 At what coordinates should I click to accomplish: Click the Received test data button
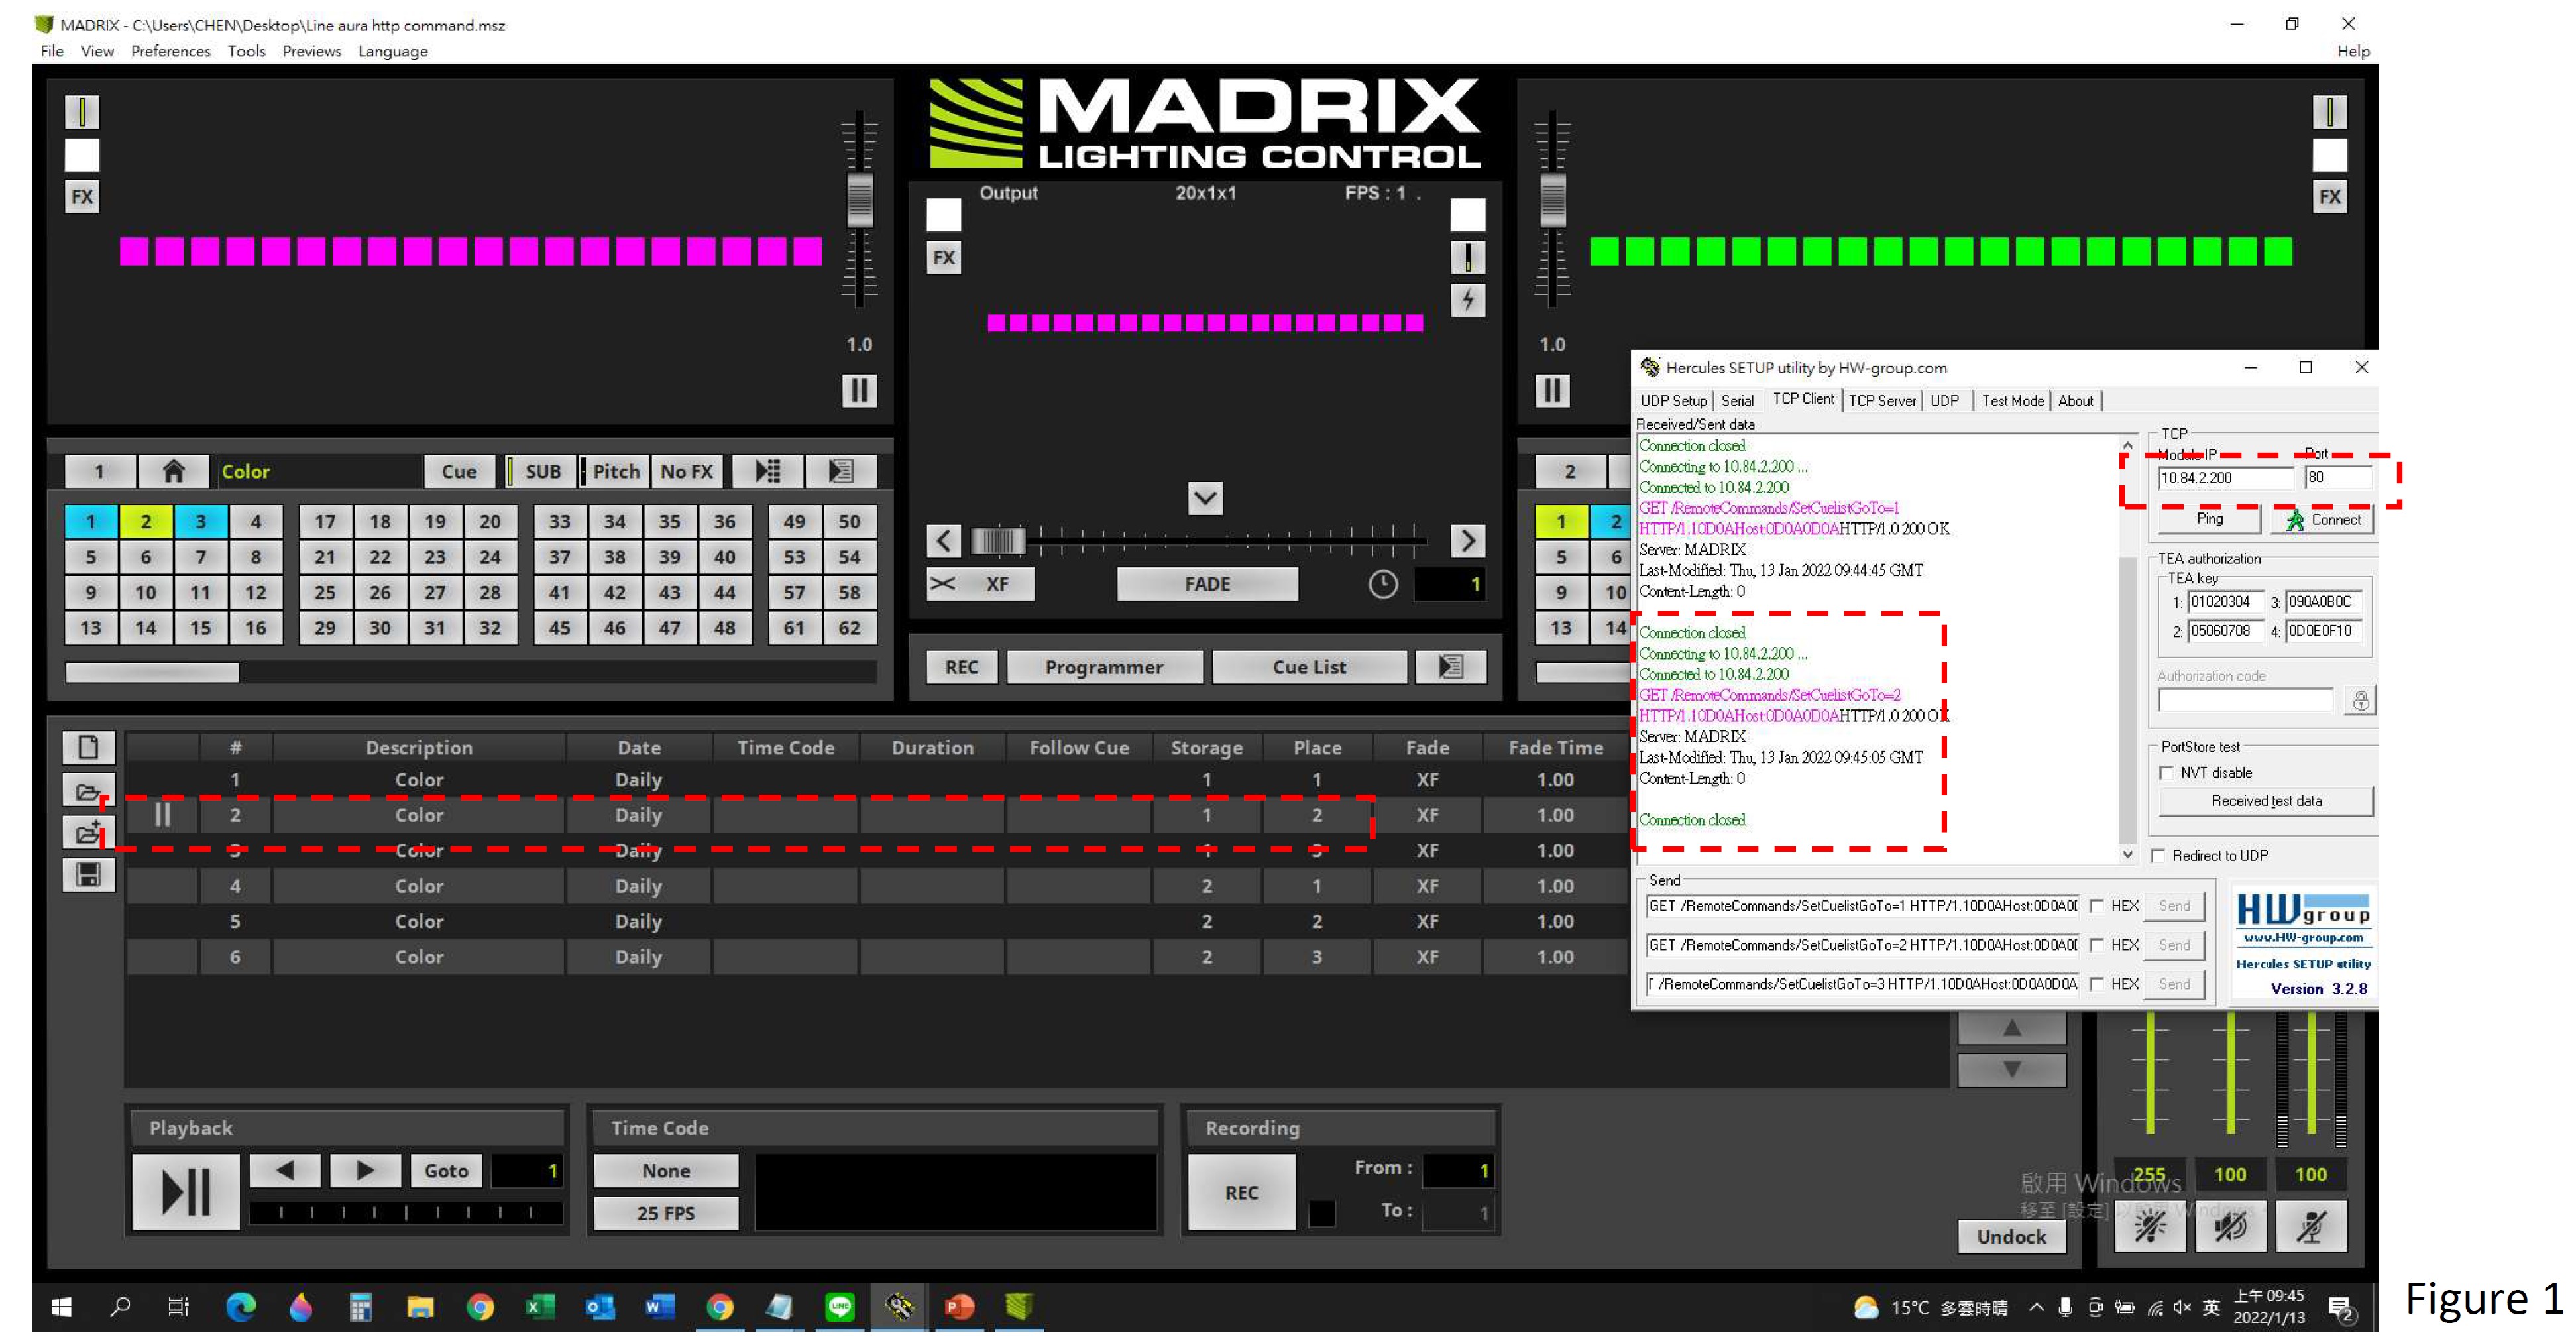tap(2266, 801)
